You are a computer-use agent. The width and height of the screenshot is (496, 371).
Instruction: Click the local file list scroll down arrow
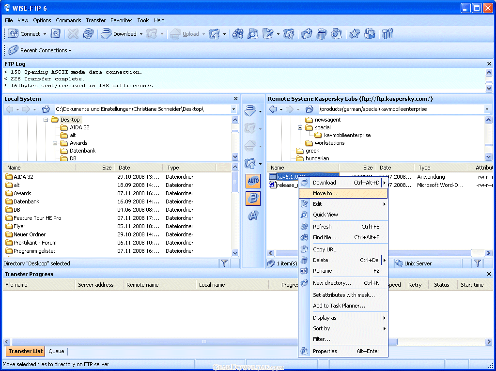click(x=235, y=253)
